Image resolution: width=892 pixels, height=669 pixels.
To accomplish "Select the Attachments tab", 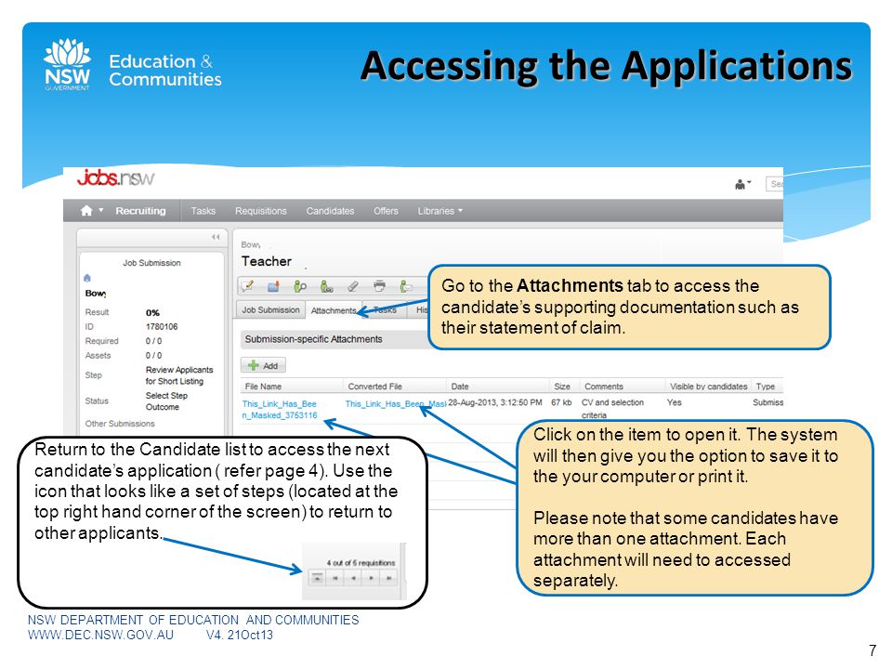I will pos(334,310).
